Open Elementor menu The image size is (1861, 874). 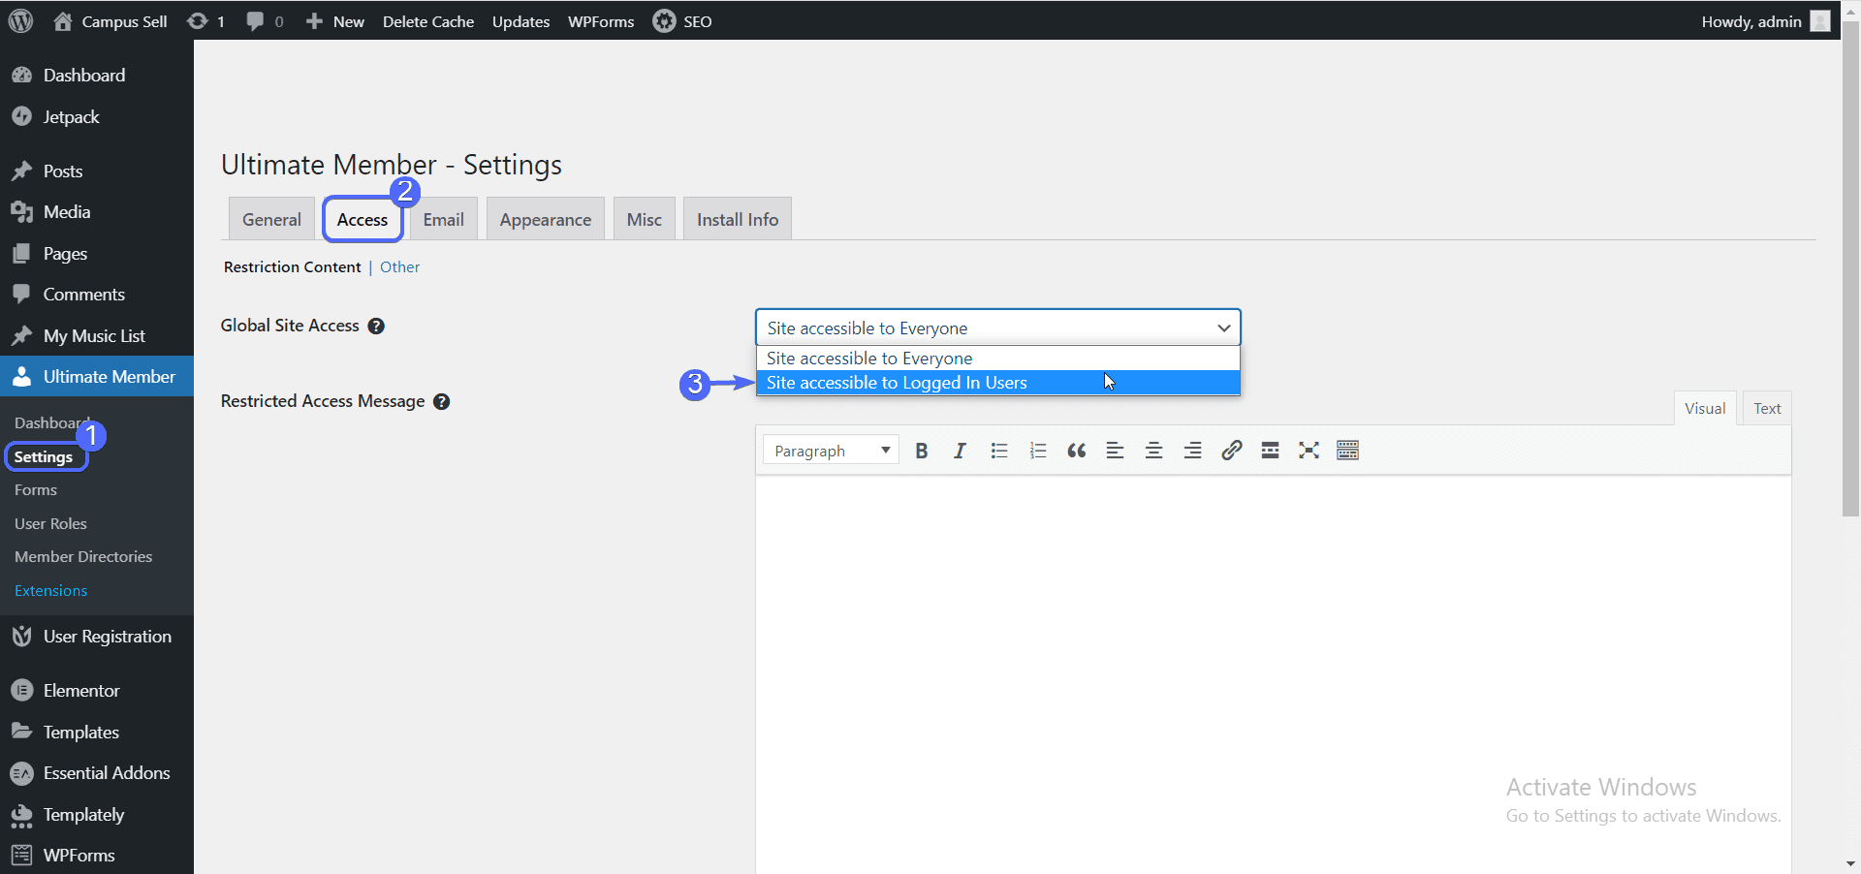[x=97, y=691]
